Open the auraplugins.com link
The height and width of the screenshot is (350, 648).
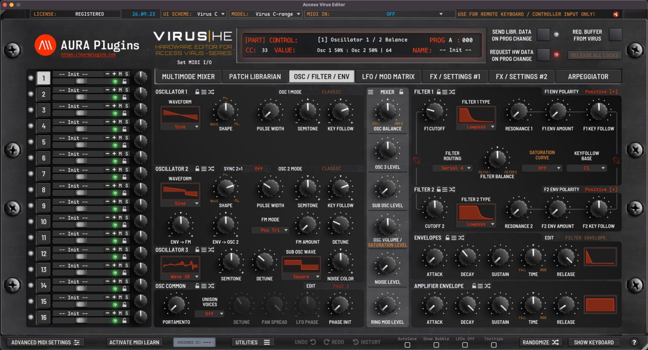pyautogui.click(x=88, y=55)
